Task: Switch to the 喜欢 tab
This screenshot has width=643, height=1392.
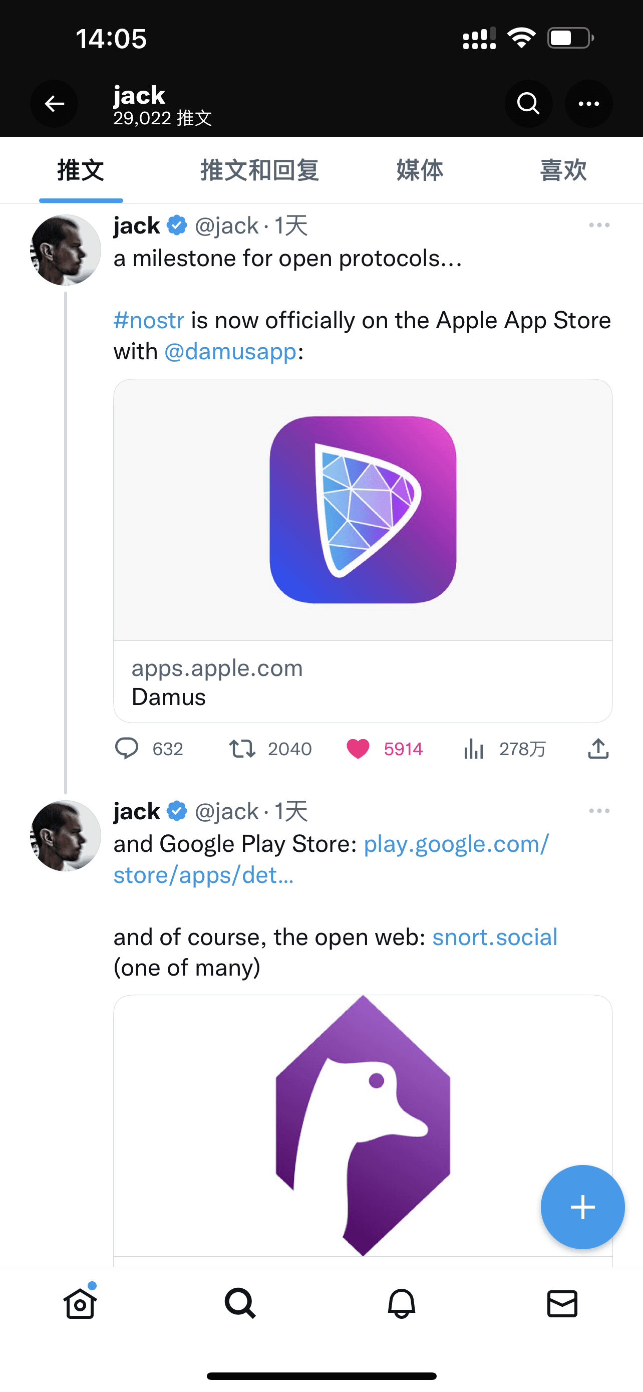Action: tap(563, 170)
